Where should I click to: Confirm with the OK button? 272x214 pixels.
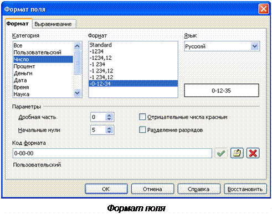pos(106,189)
